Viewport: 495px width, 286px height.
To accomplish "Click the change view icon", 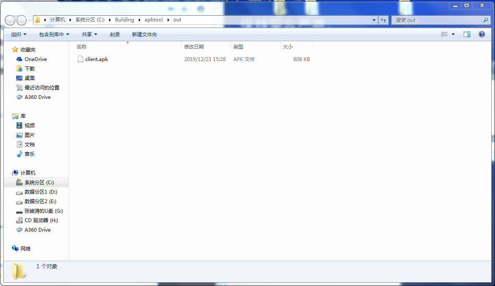I will tap(444, 35).
